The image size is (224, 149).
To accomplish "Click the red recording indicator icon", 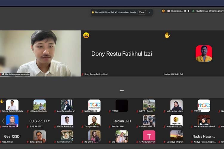I will [168, 11].
